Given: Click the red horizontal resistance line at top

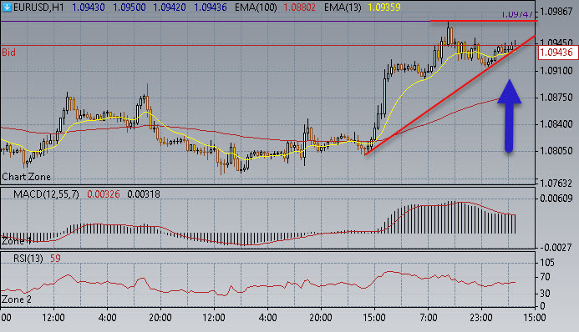Looking at the screenshot, I should (484, 21).
